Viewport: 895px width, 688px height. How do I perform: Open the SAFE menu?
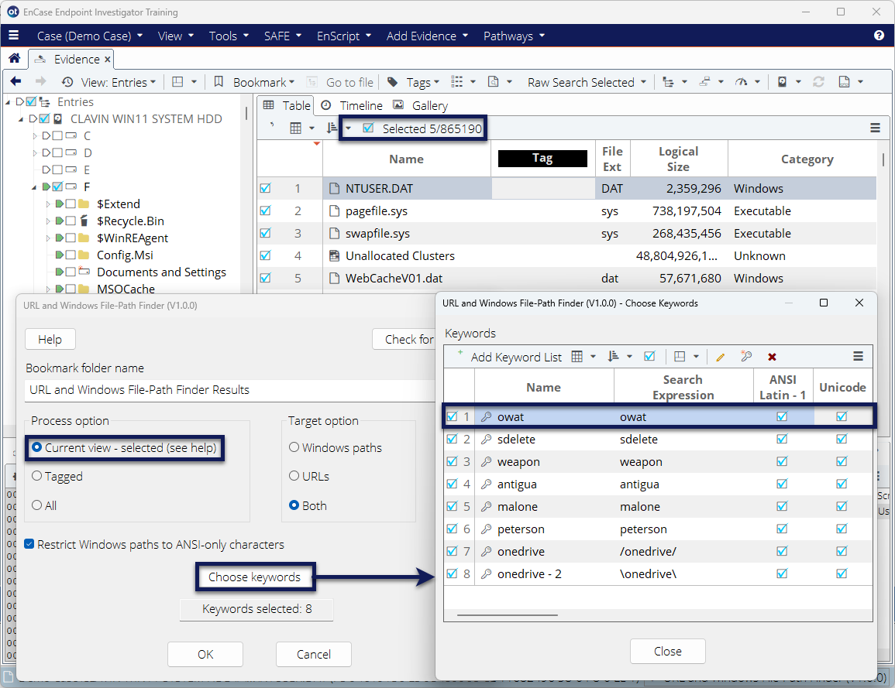pos(283,36)
